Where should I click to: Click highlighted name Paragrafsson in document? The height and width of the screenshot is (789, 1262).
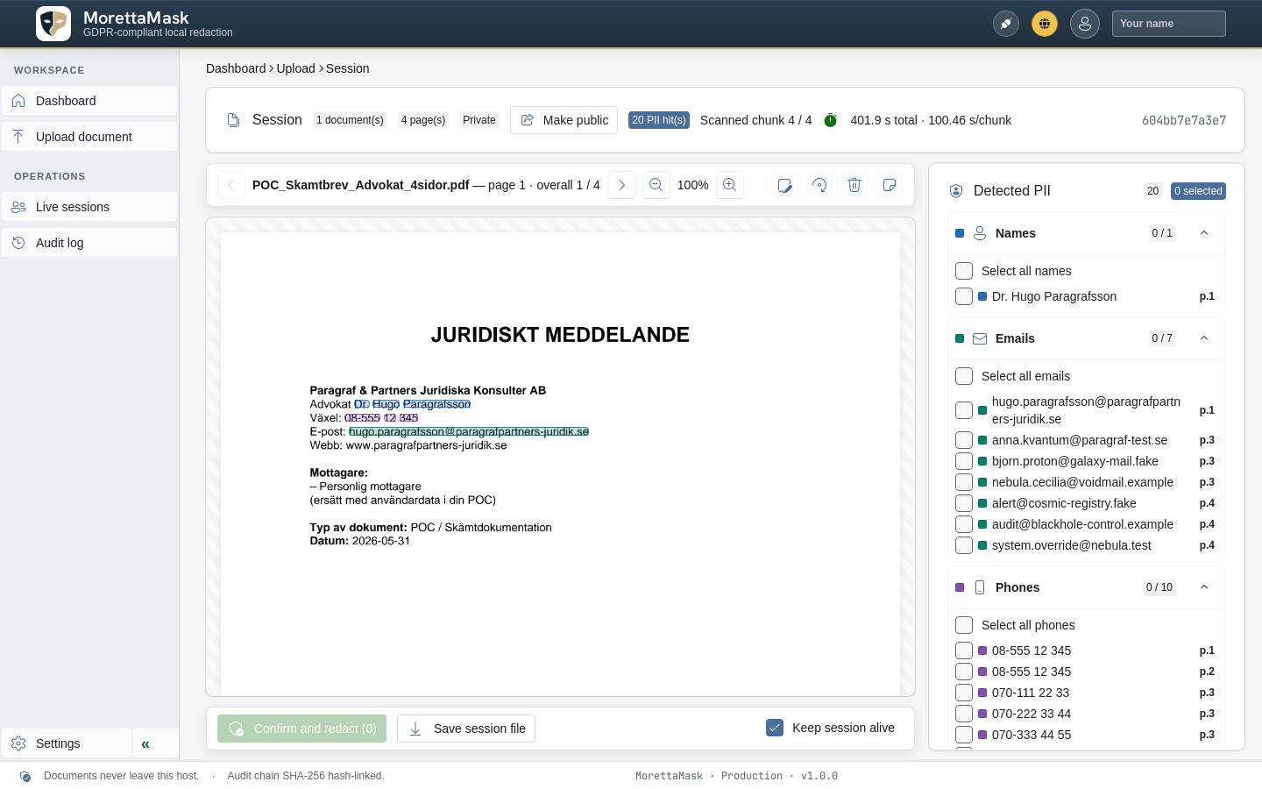pyautogui.click(x=436, y=404)
